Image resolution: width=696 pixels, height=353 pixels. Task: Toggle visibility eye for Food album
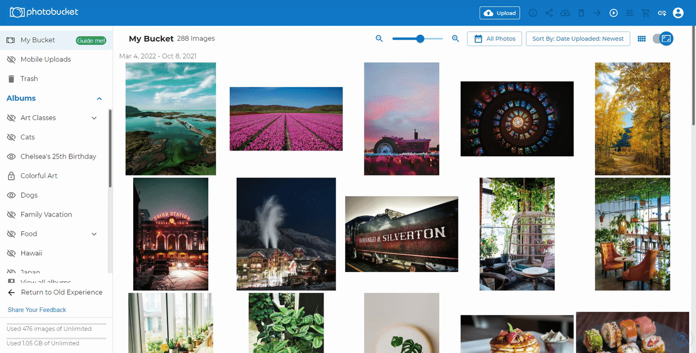11,234
